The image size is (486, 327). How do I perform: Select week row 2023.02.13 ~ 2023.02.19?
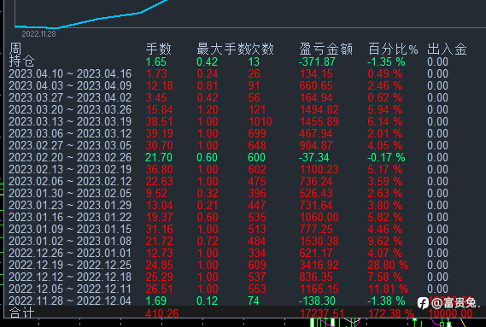coord(70,169)
